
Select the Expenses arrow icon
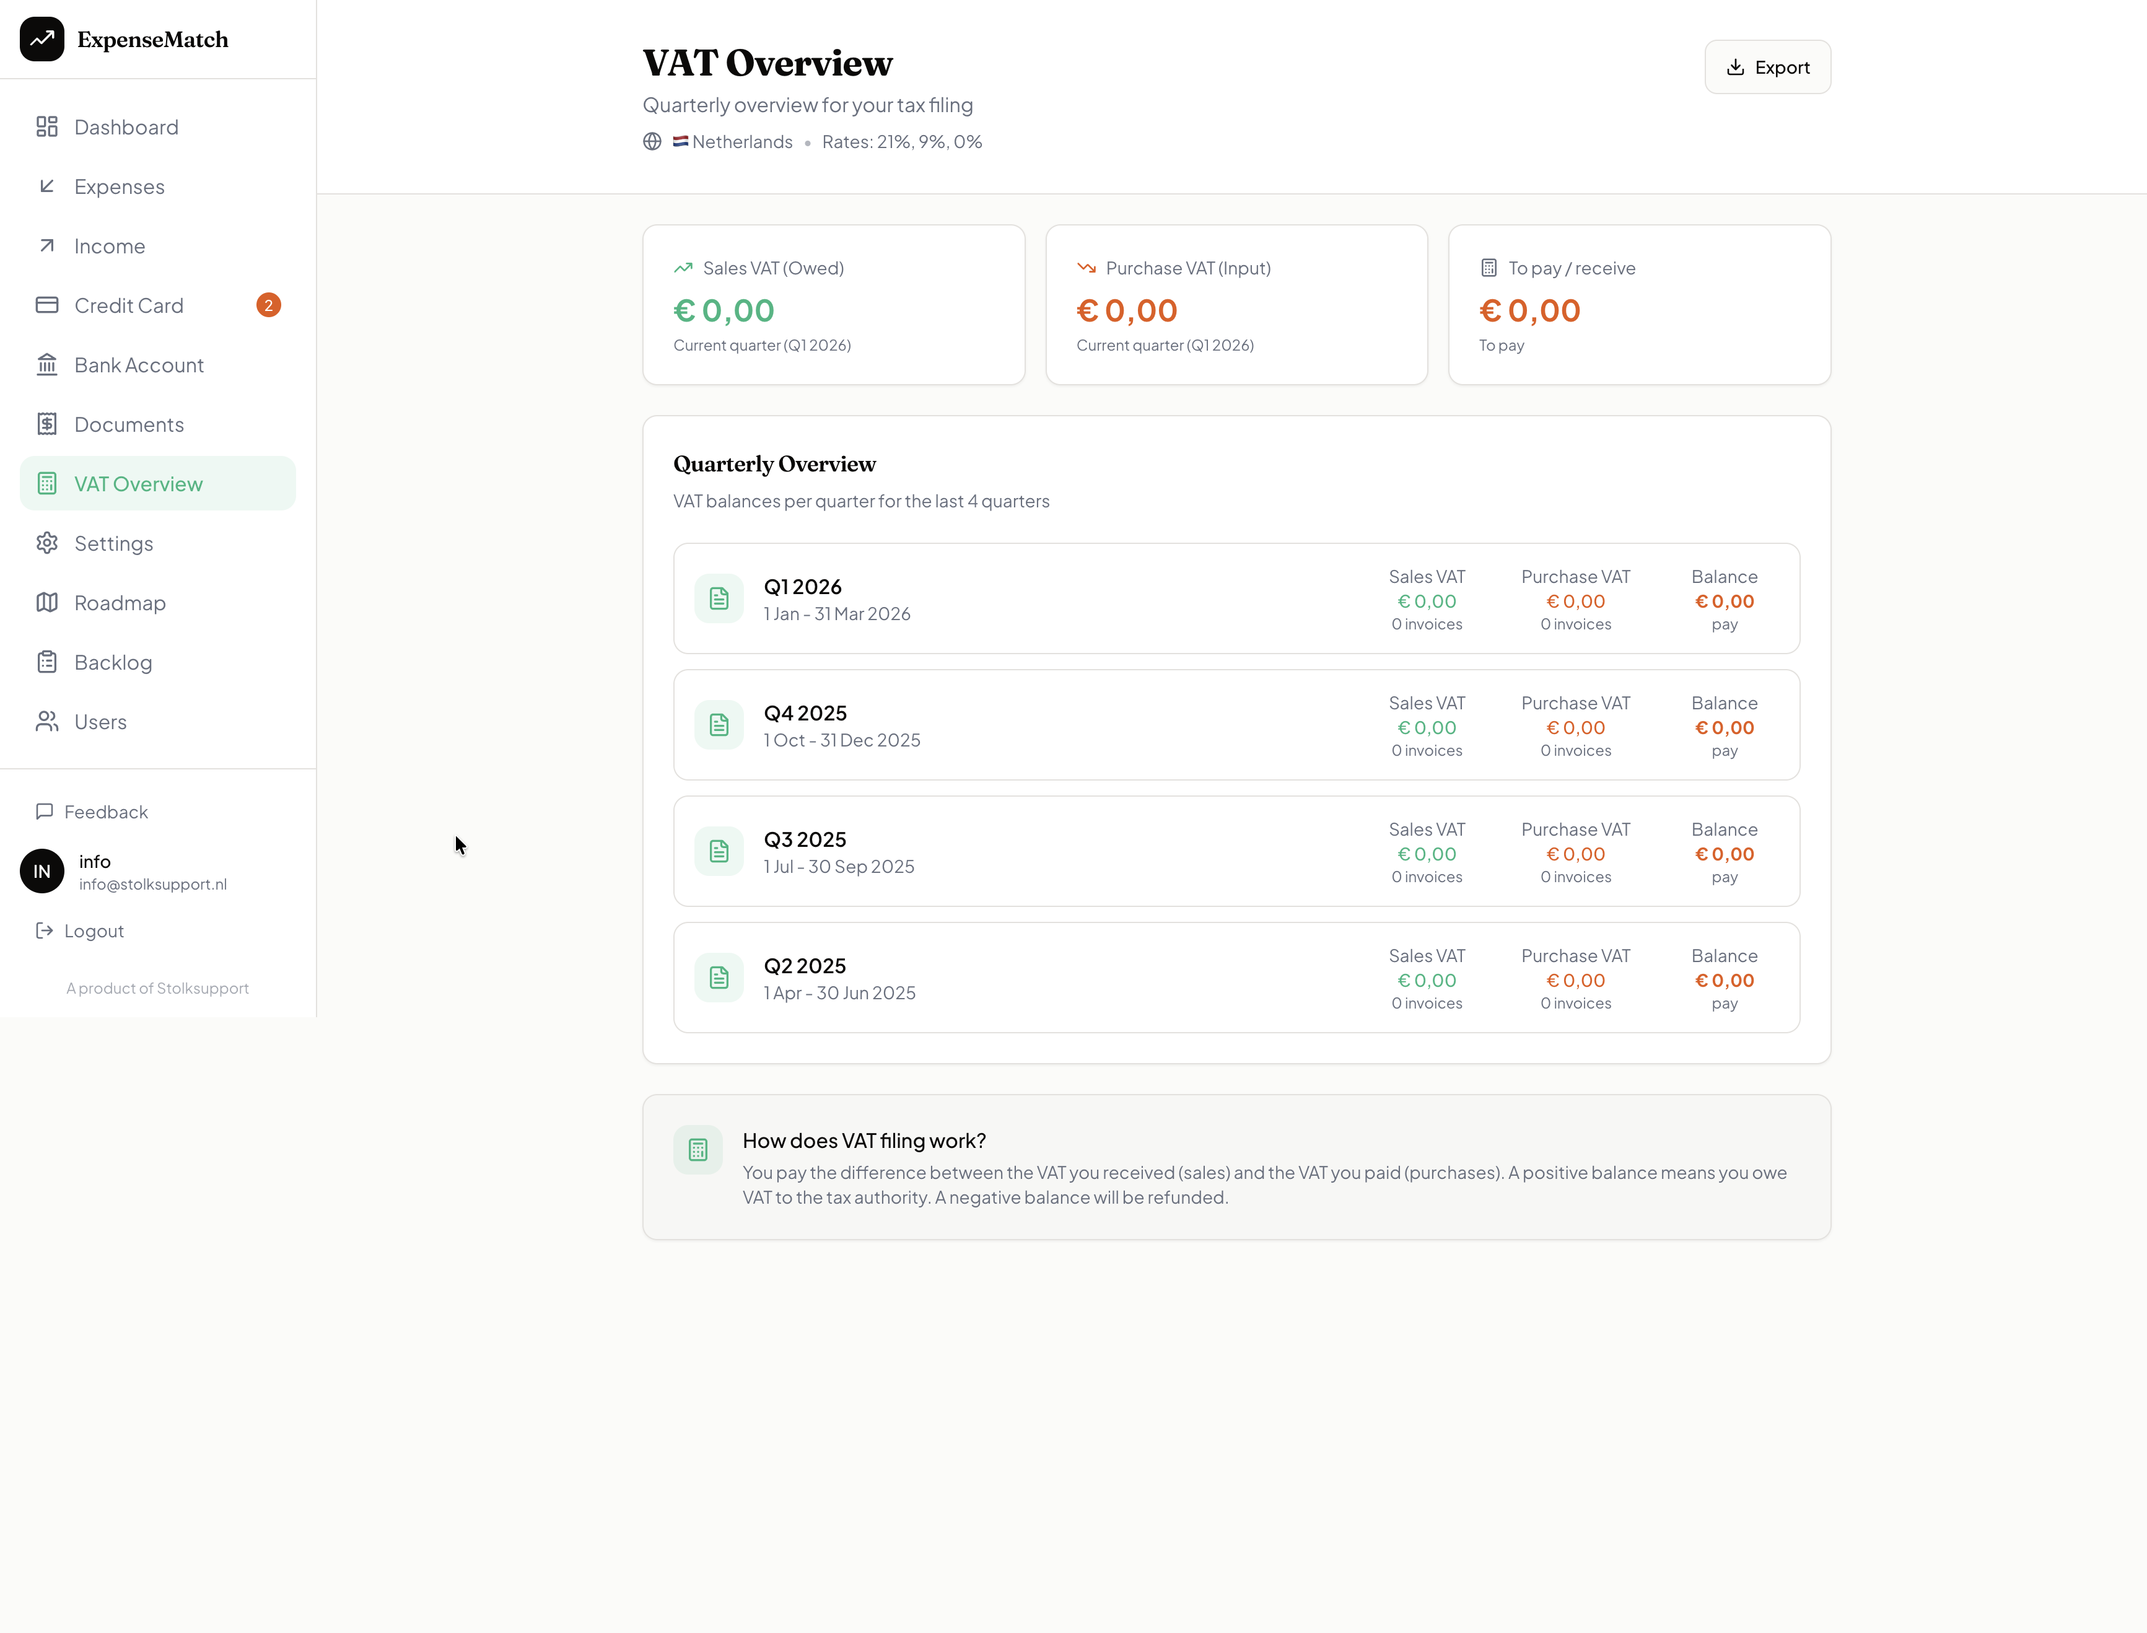(x=48, y=186)
